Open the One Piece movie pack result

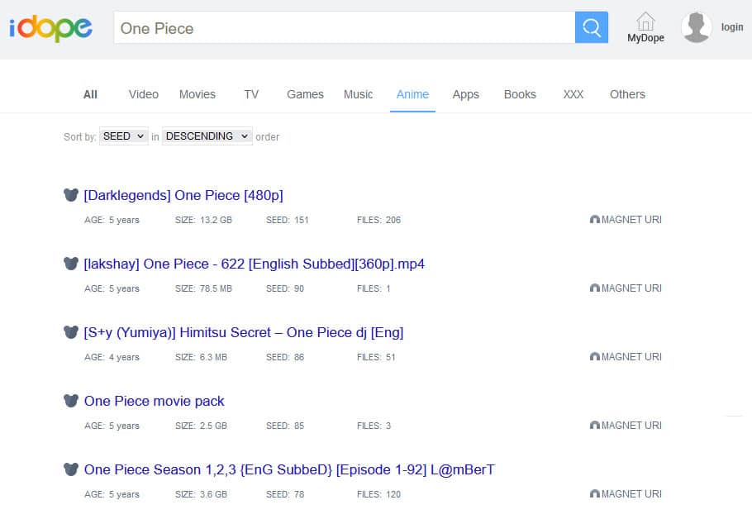(154, 401)
